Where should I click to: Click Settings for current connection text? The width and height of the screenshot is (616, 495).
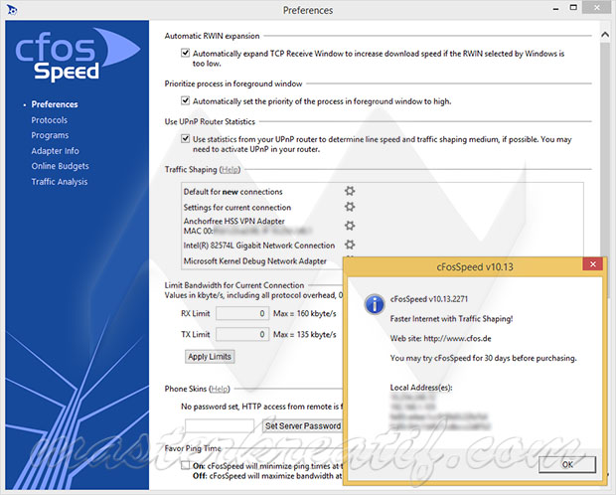237,207
